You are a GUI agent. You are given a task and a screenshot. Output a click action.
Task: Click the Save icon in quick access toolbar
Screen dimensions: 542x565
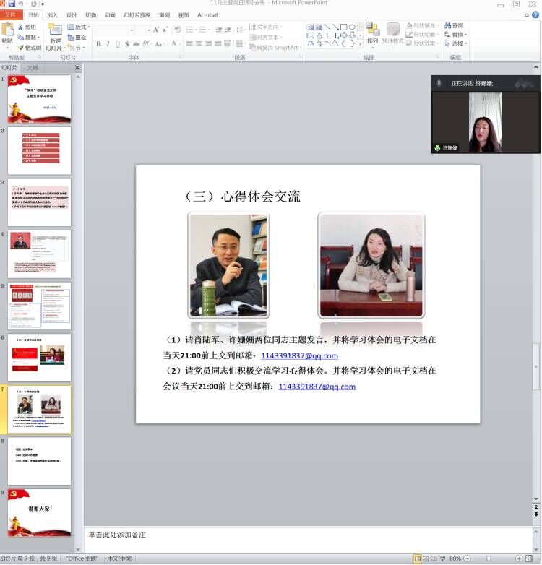click(x=12, y=4)
